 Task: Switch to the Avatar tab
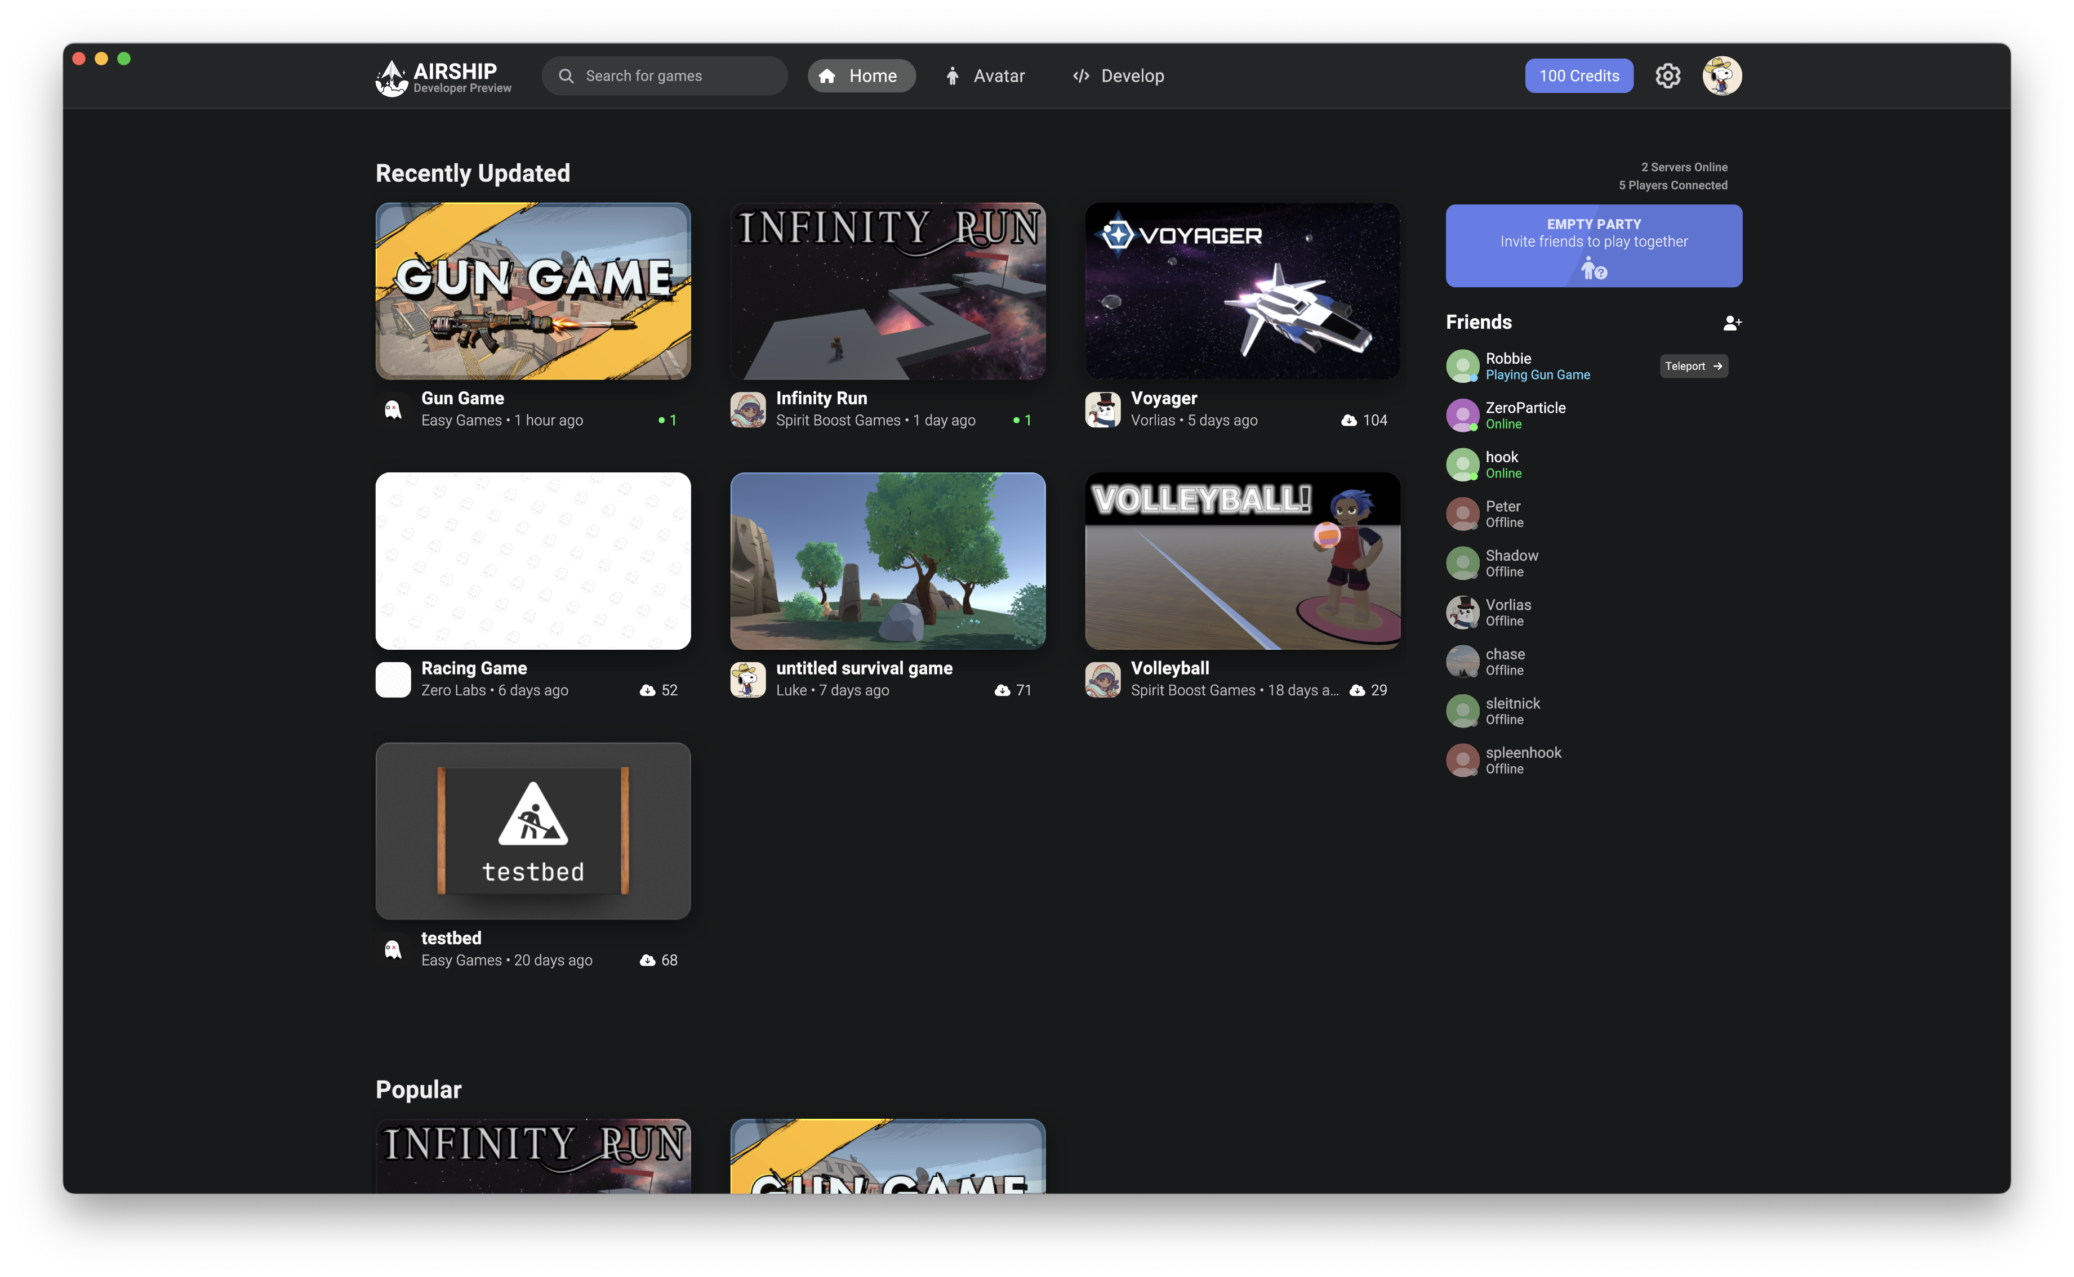coord(986,76)
